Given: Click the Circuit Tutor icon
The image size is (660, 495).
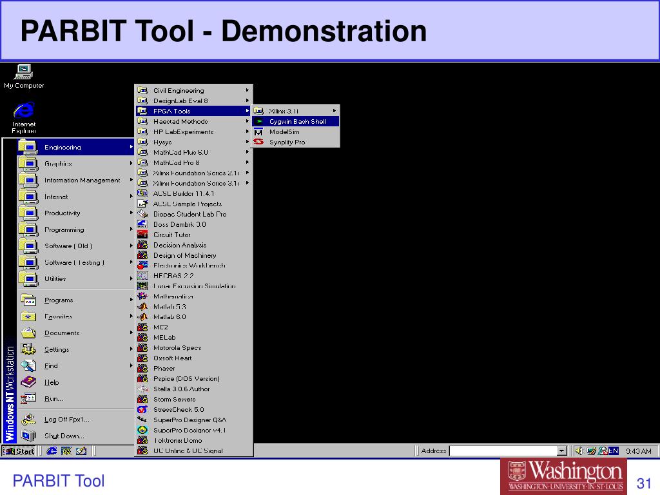Looking at the screenshot, I should pyautogui.click(x=142, y=235).
